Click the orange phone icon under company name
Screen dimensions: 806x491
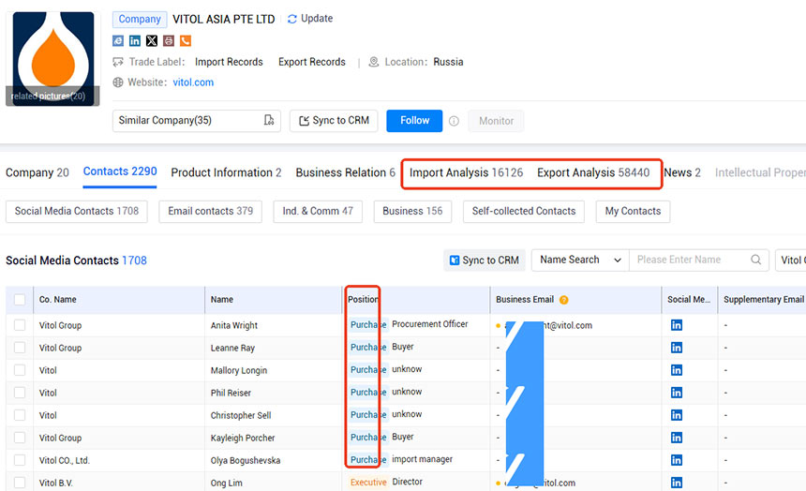click(186, 40)
